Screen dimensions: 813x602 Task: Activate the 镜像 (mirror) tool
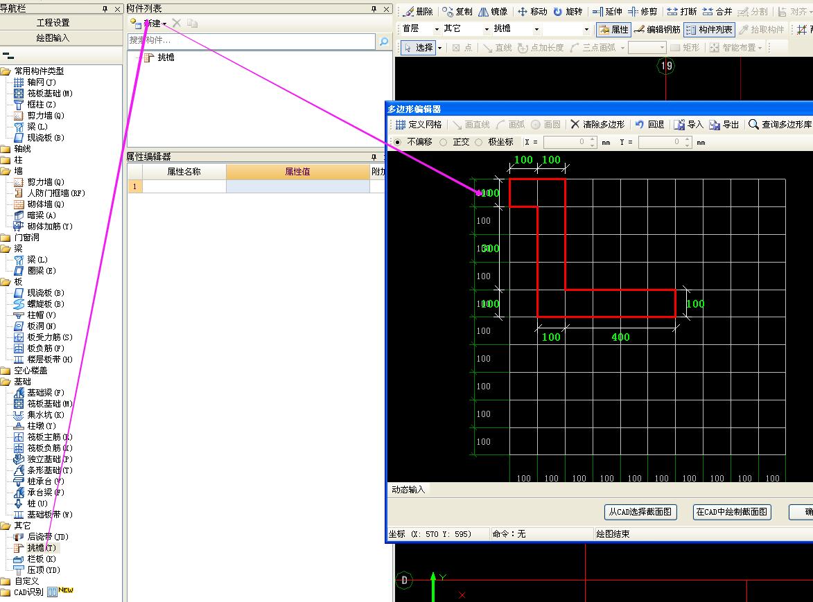click(493, 11)
